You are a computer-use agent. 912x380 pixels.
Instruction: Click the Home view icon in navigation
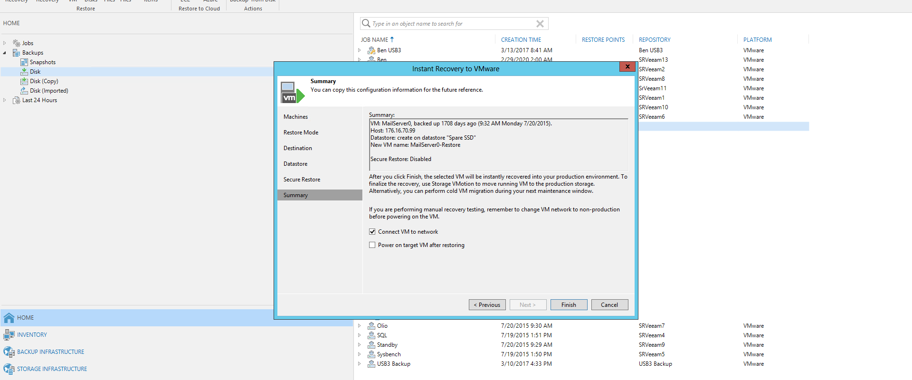9,318
